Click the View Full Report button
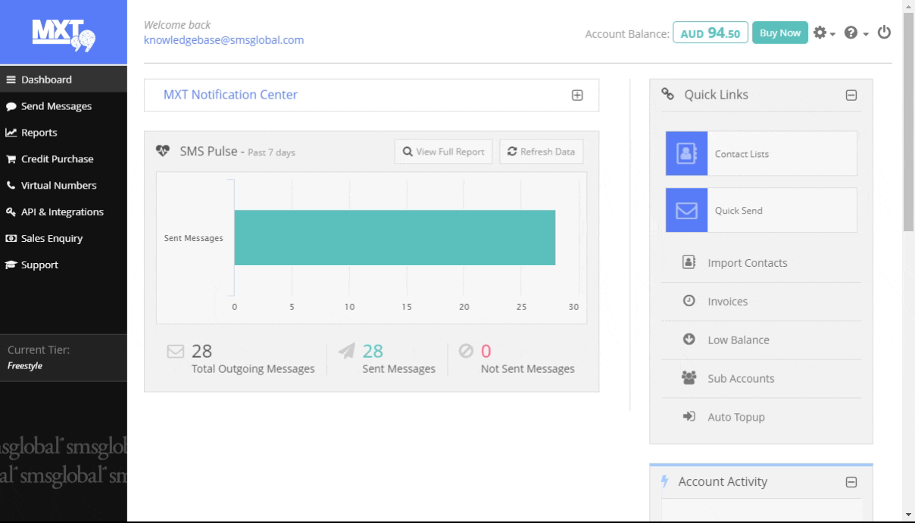The height and width of the screenshot is (523, 915). 443,152
